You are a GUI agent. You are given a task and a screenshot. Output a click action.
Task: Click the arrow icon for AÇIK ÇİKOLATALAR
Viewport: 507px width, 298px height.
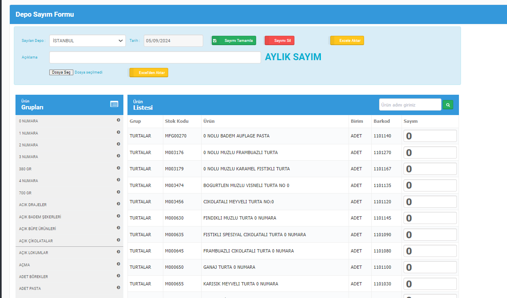click(x=119, y=240)
